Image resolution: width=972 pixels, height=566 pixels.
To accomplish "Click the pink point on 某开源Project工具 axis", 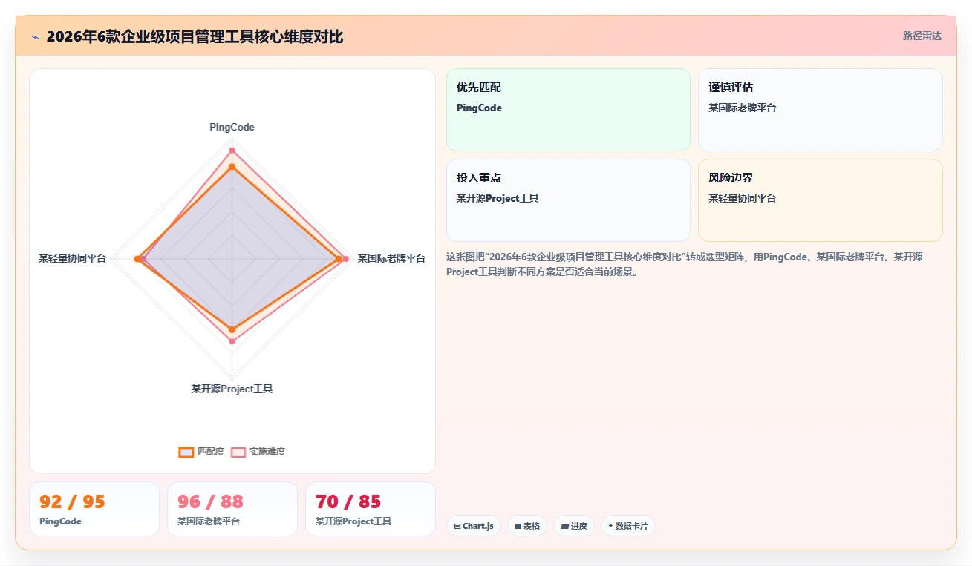I will (232, 341).
